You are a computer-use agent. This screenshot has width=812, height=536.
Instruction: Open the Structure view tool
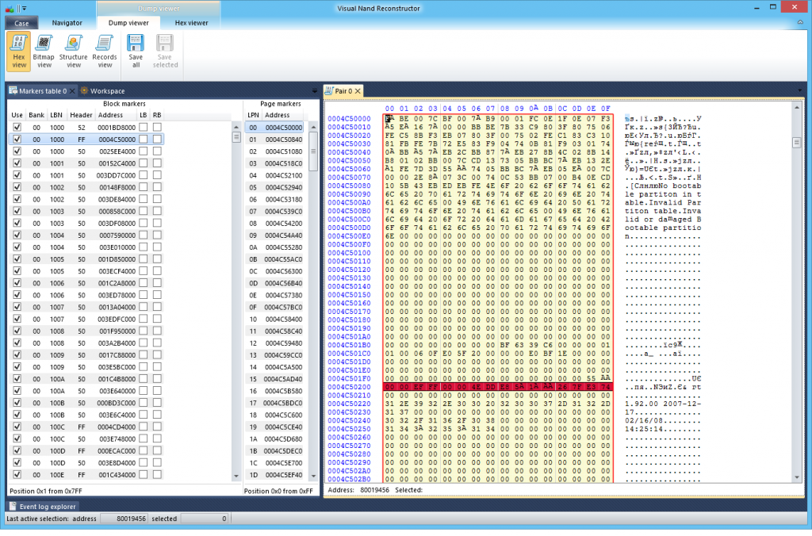(x=73, y=52)
